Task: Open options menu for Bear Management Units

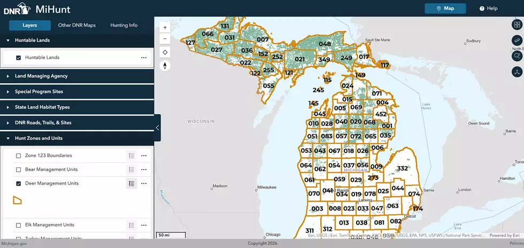Action: 144,170
